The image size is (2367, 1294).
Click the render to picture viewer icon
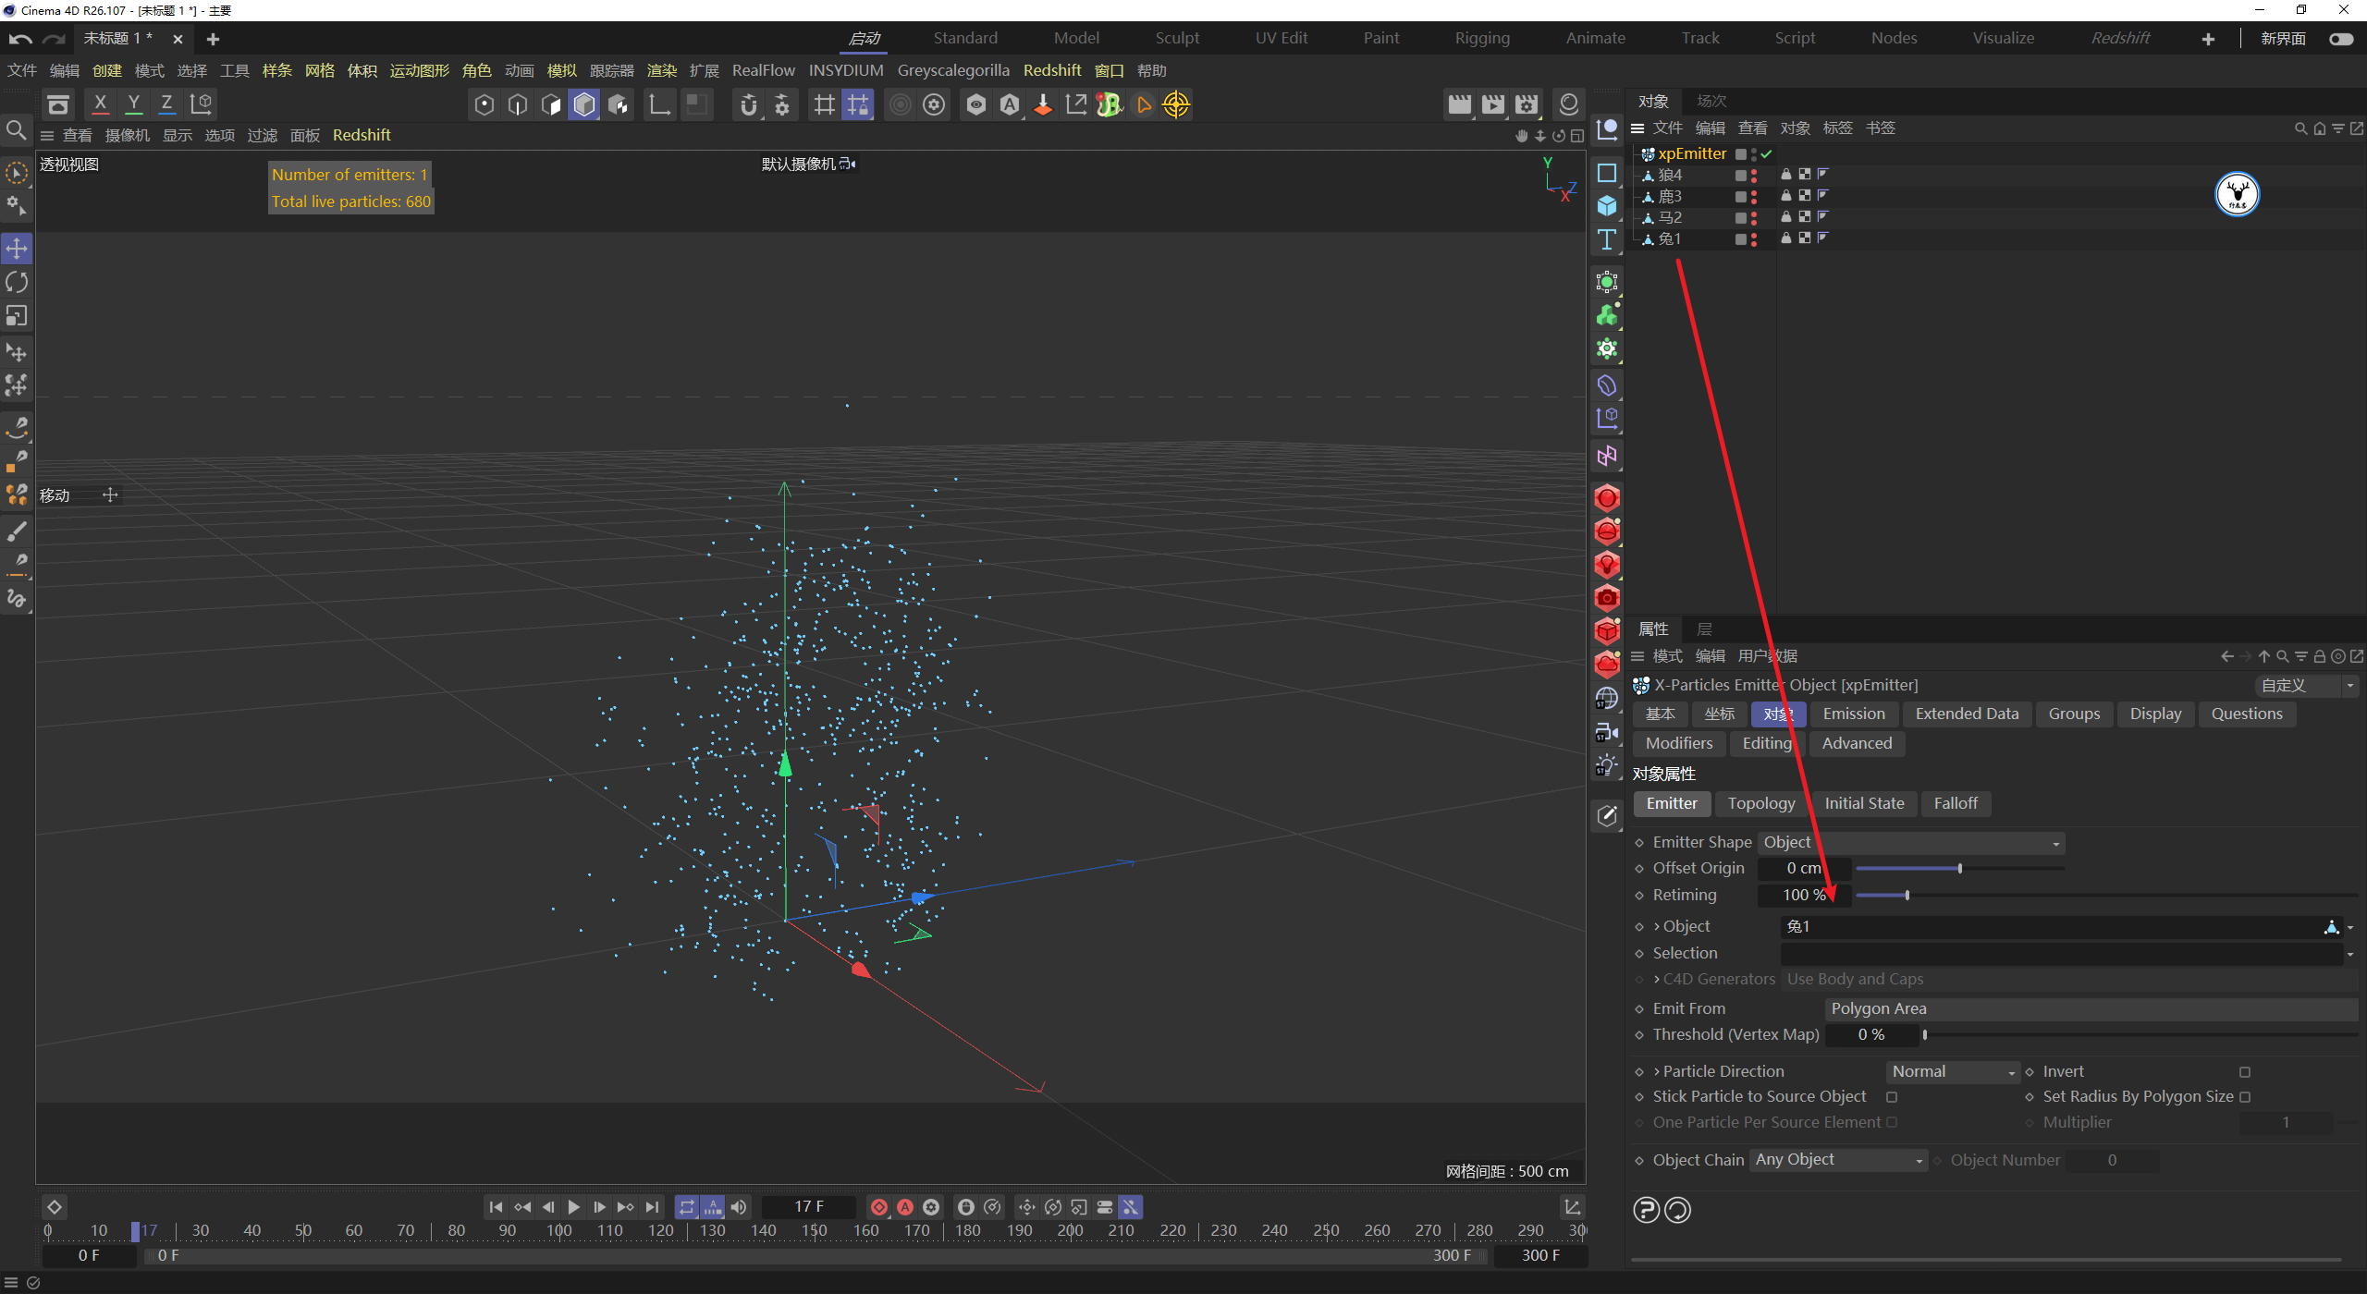pos(1492,104)
